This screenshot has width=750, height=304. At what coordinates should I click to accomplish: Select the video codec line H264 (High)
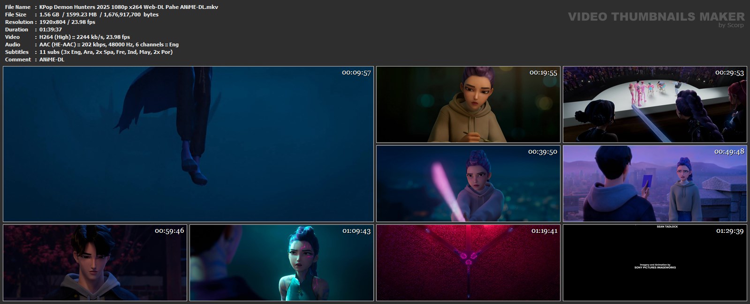[x=84, y=37]
